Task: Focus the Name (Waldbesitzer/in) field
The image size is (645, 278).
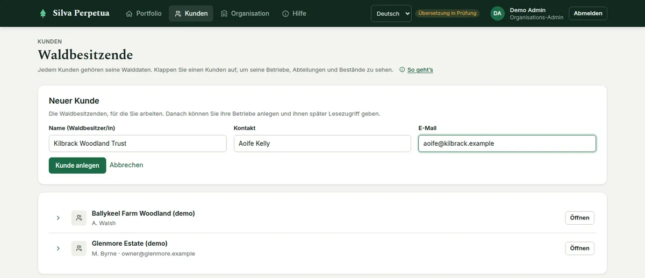Action: point(138,144)
